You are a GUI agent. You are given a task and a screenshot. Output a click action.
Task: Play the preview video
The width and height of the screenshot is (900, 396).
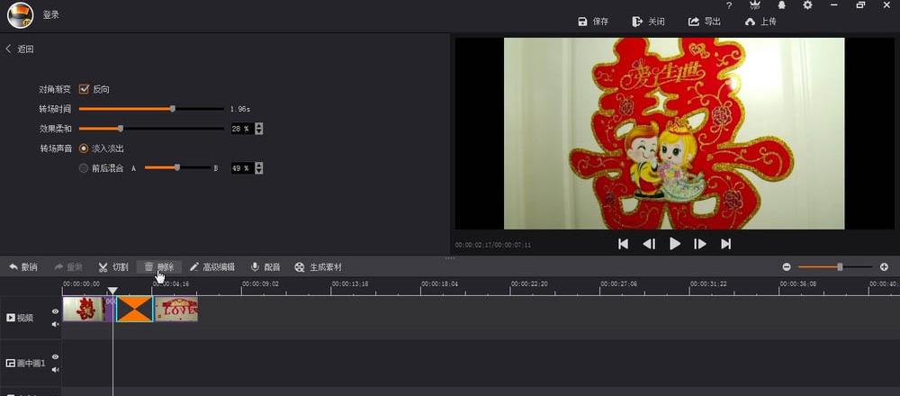click(x=675, y=244)
